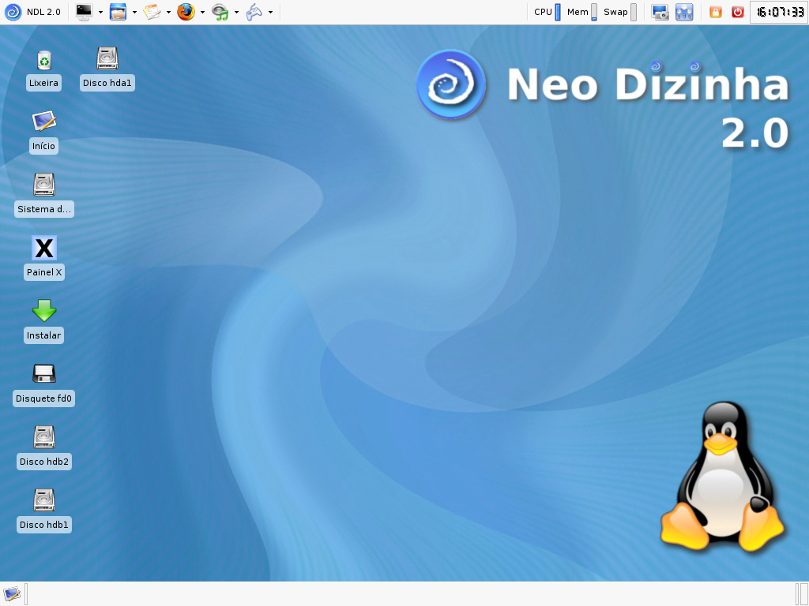Take a screenshot using the panel icon
The height and width of the screenshot is (606, 809).
pos(660,11)
